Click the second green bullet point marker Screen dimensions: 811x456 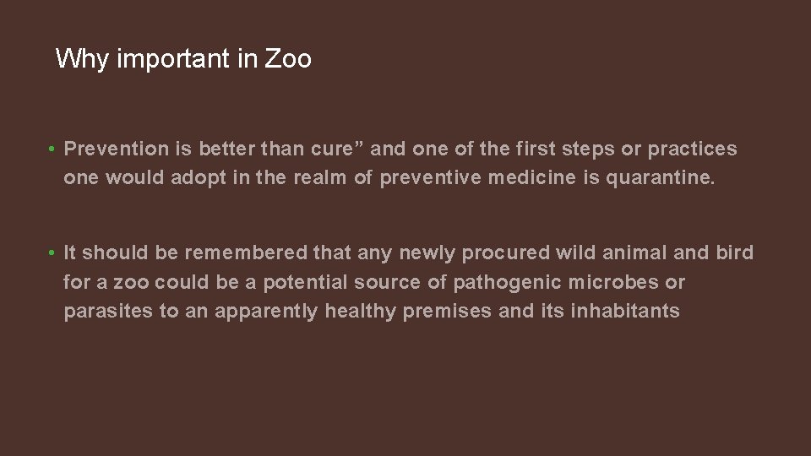pos(52,253)
